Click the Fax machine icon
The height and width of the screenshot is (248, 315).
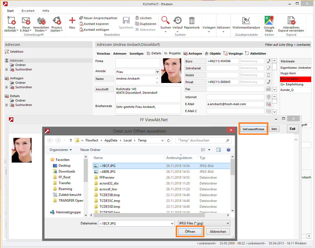coord(269,89)
